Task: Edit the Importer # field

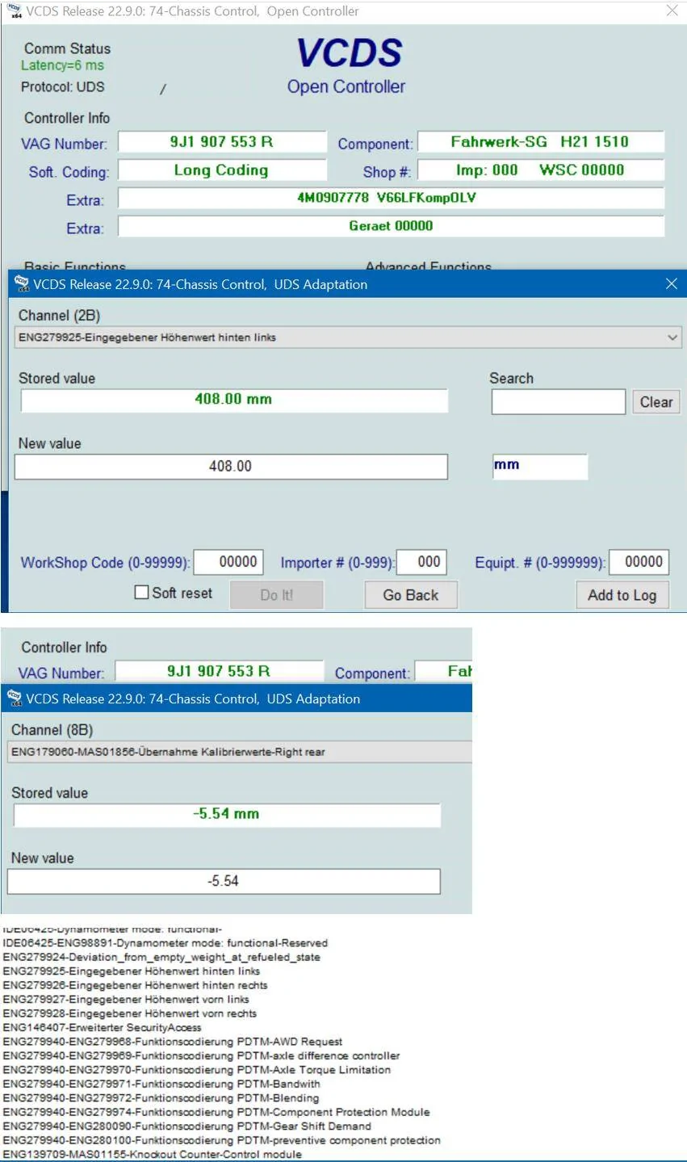Action: click(x=421, y=562)
